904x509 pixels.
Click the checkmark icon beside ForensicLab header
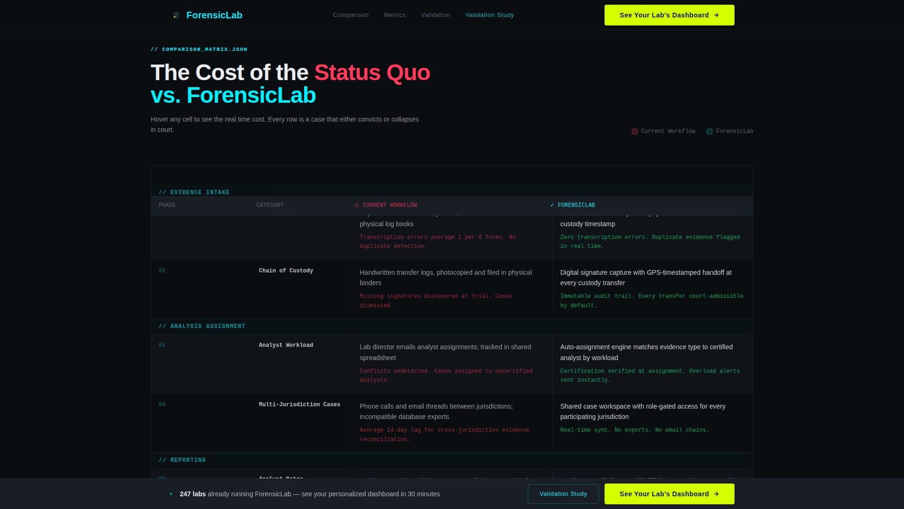(552, 205)
